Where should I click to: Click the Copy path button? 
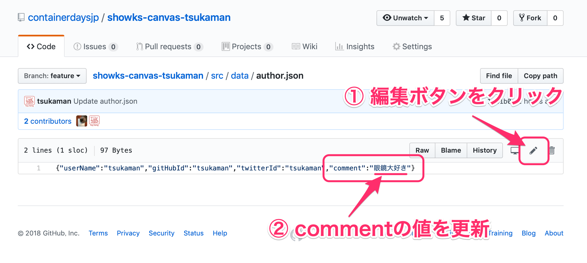coord(540,76)
